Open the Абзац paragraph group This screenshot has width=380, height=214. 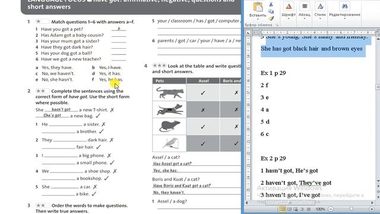305,10
